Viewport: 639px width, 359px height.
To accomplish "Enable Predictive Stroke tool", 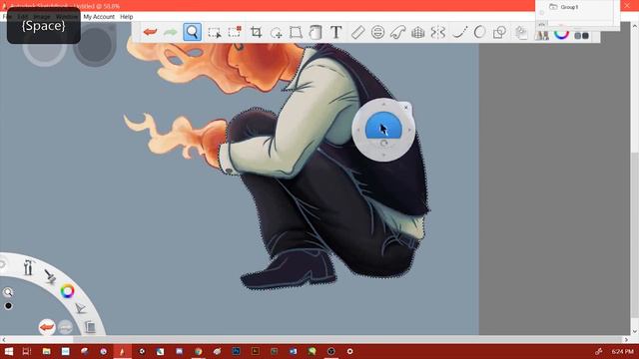I will 479,32.
